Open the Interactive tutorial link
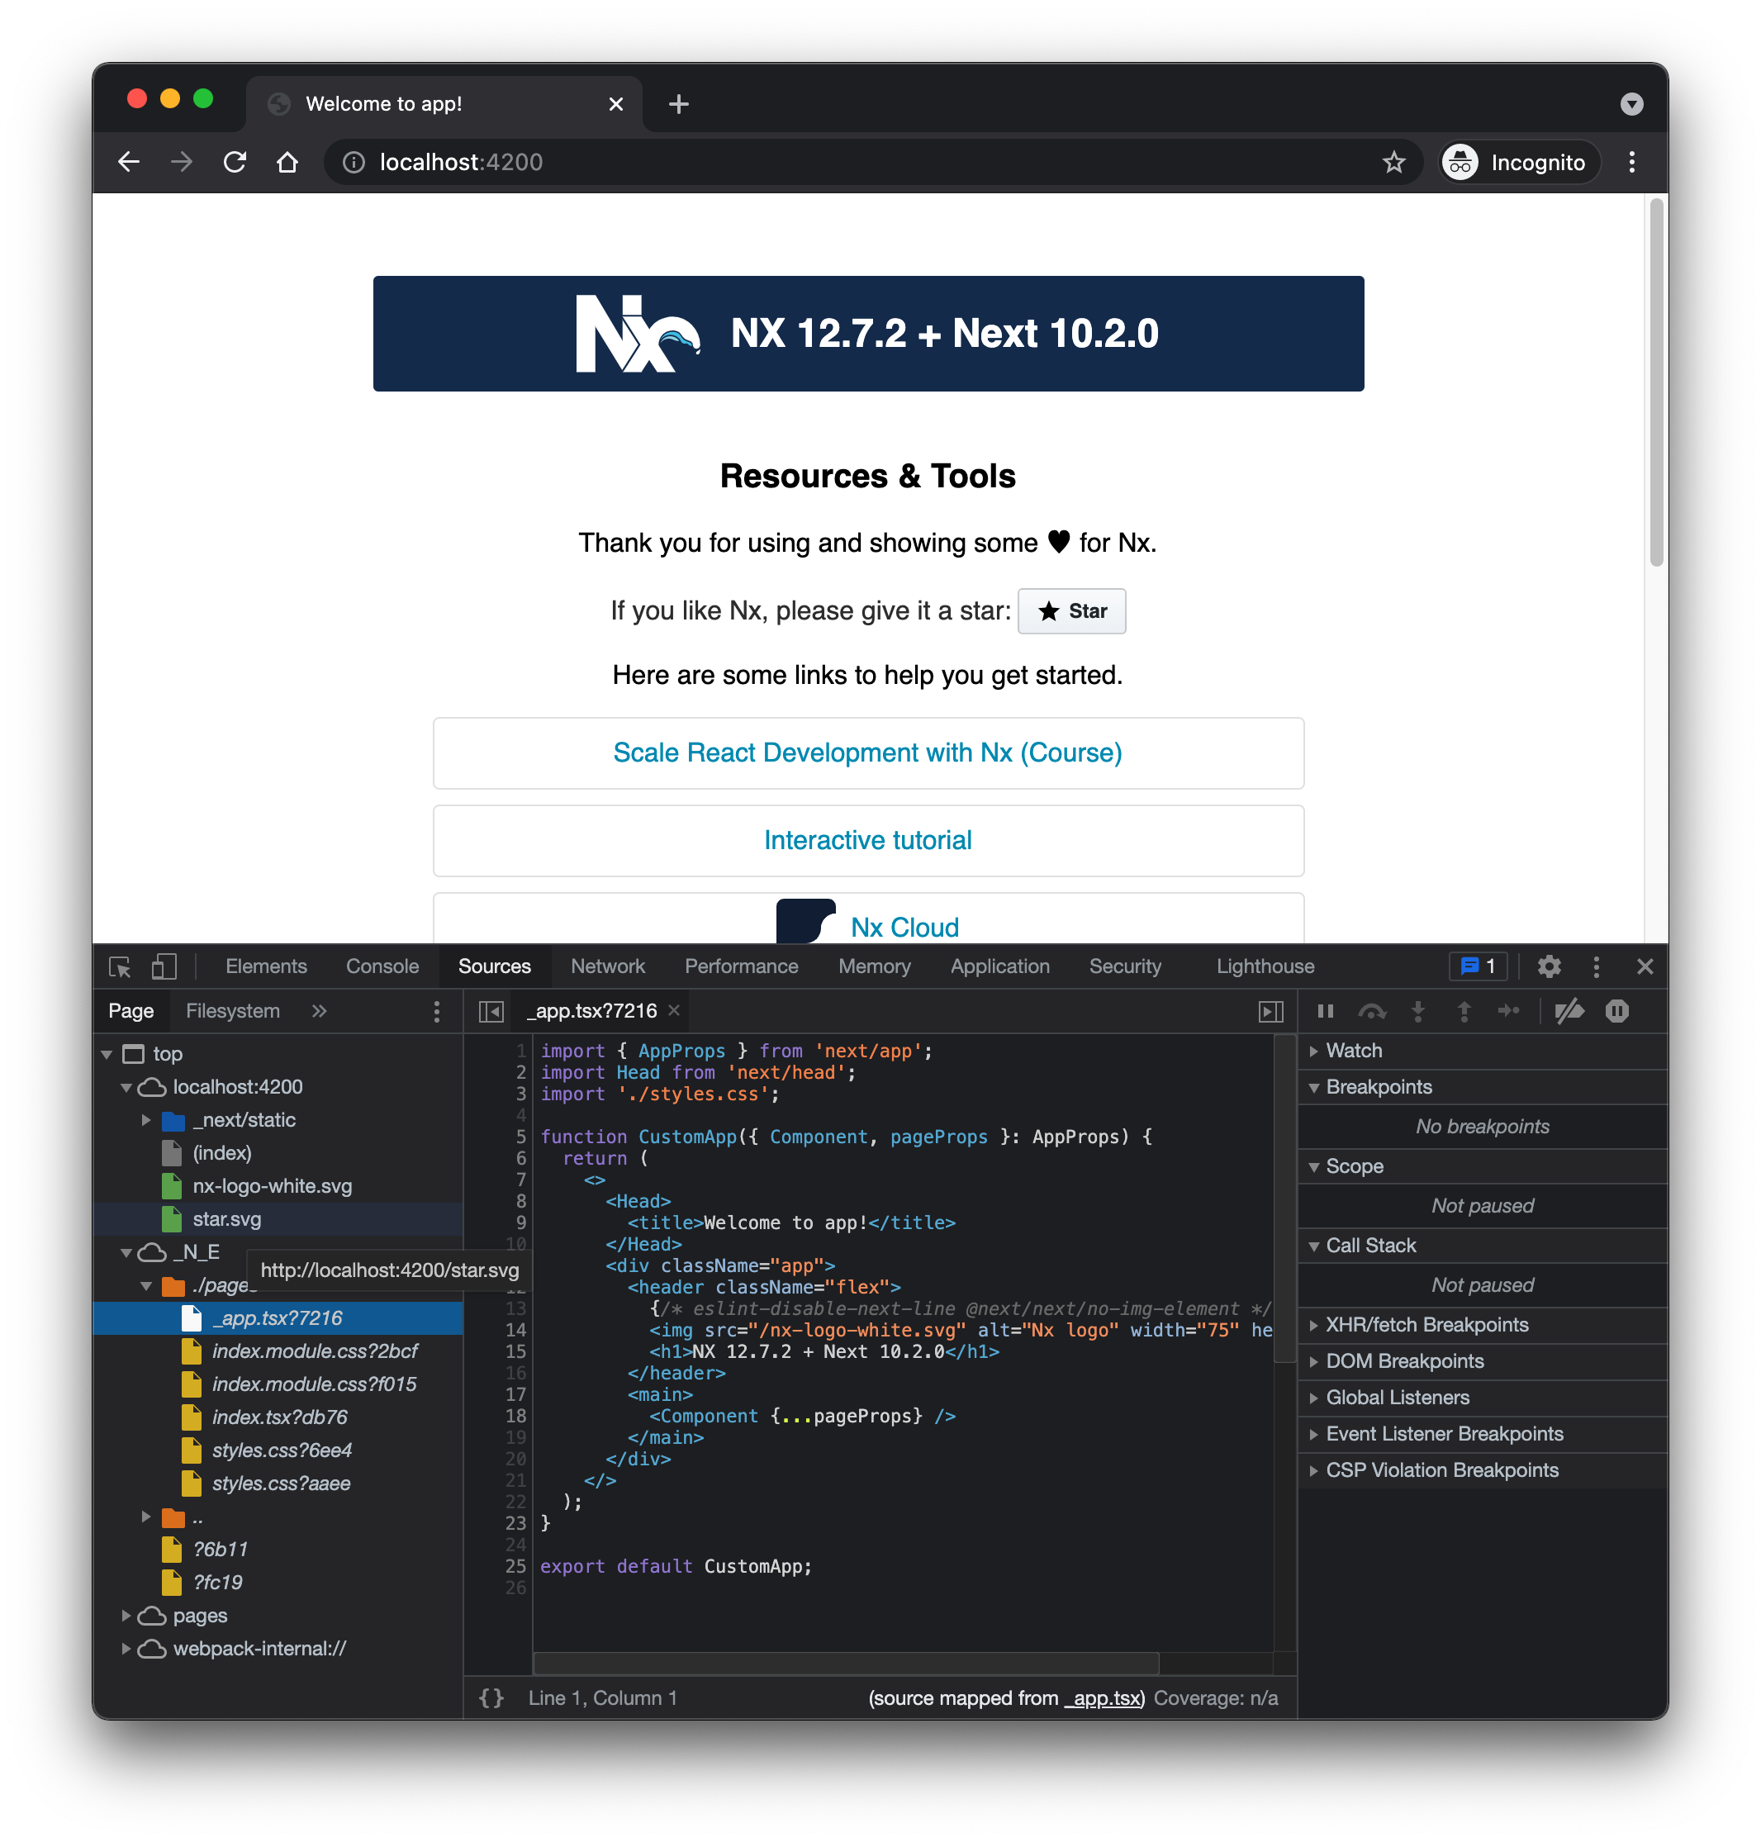The image size is (1761, 1842). click(867, 840)
